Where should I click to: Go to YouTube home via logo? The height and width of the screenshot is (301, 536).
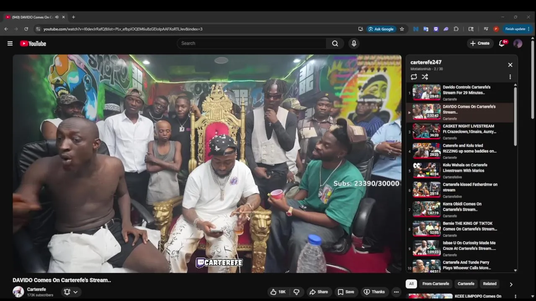click(x=33, y=43)
